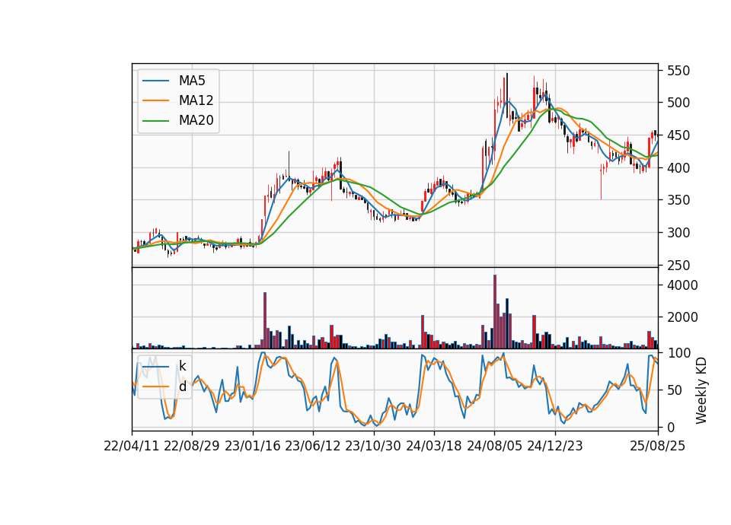731x525 pixels.
Task: Click the 550 price axis tick
Action: (678, 71)
